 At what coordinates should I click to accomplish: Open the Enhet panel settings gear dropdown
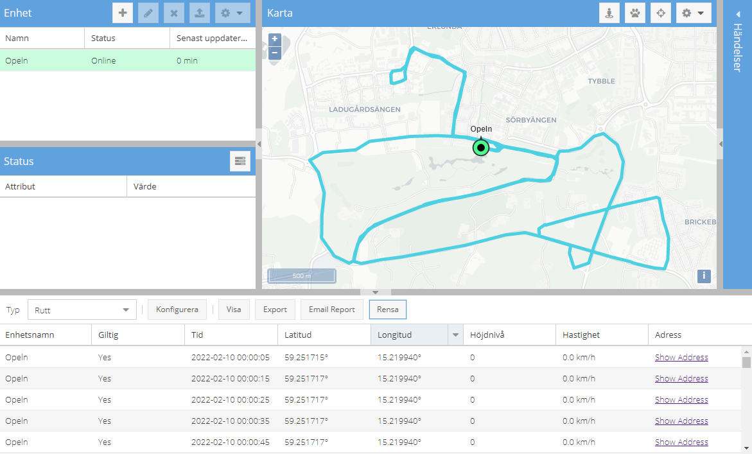click(232, 13)
